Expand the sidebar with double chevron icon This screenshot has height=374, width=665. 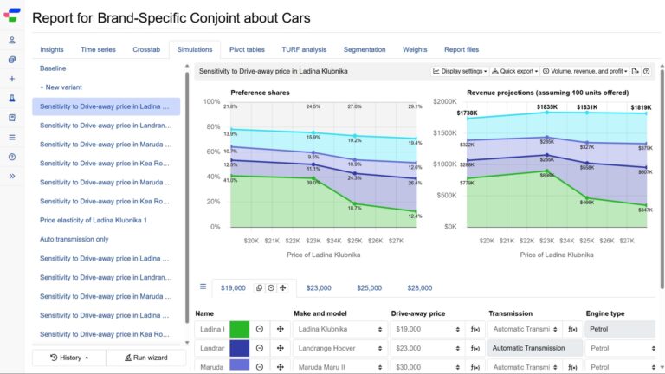[x=12, y=176]
